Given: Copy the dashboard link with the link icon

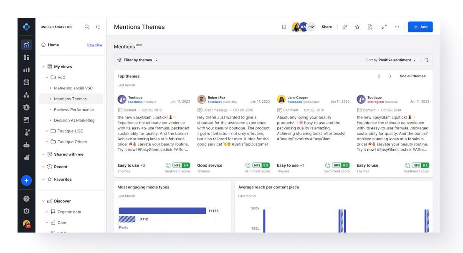Looking at the screenshot, I should 344,27.
